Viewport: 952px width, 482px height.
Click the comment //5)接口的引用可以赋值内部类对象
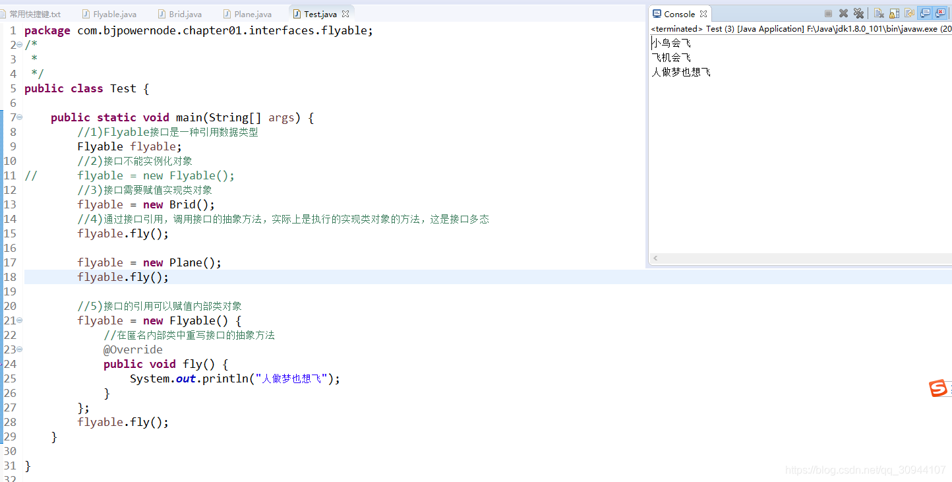(x=160, y=306)
